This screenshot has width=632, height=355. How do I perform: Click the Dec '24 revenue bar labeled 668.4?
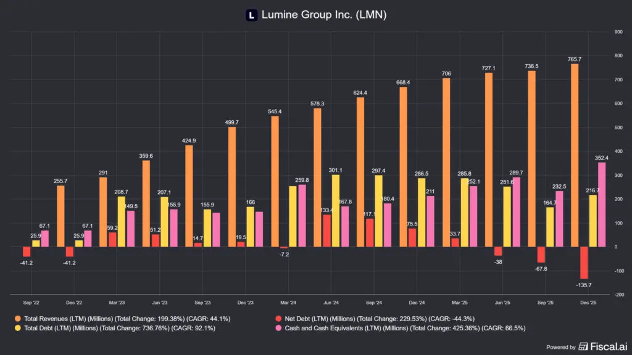404,167
